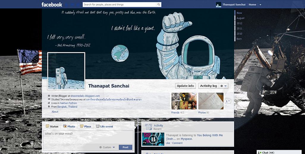Open the Photos thumbnail

pyautogui.click(x=211, y=101)
